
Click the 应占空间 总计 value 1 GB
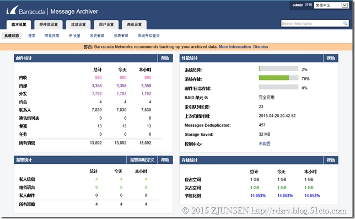(x=255, y=179)
